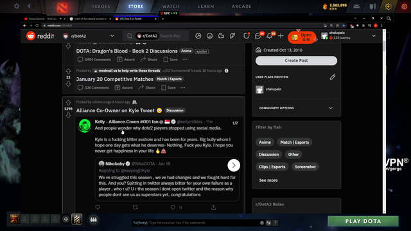Viewport: 411px width, 231px height.
Task: Open the reddit Live video icon
Action: [221, 36]
